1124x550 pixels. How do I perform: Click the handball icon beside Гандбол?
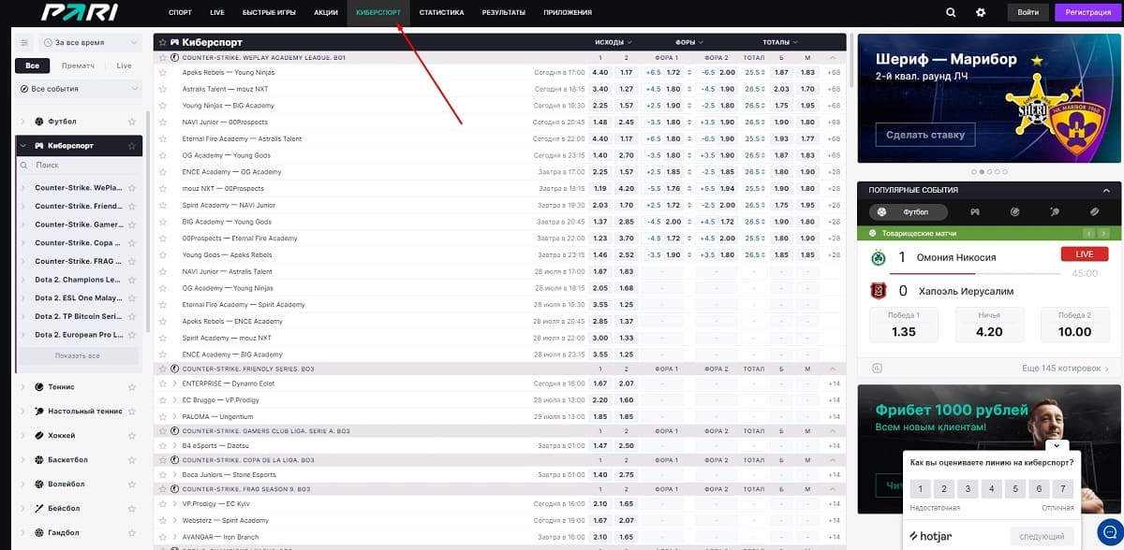pos(39,532)
